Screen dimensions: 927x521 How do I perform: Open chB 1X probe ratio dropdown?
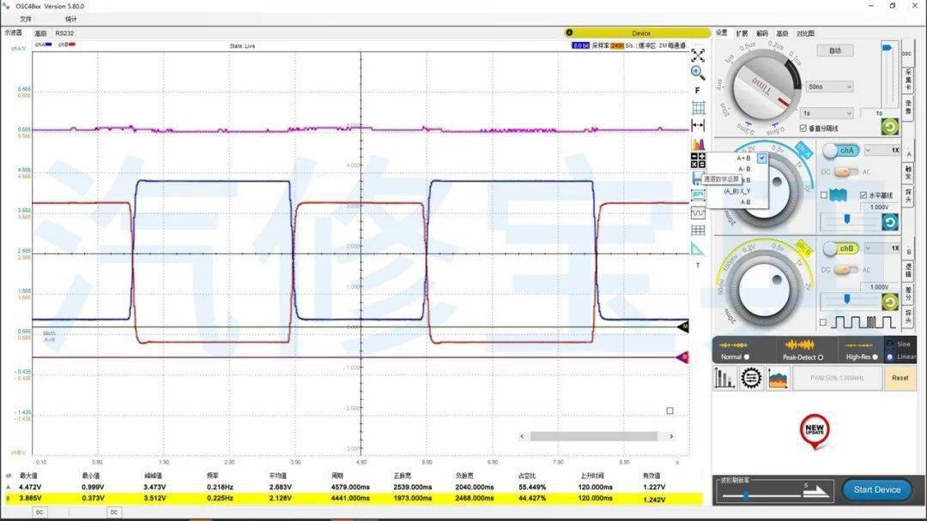pyautogui.click(x=882, y=249)
